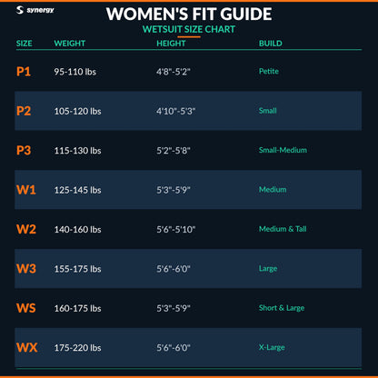Click the X-Large build text
Image resolution: width=378 pixels, height=378 pixels.
[272, 347]
